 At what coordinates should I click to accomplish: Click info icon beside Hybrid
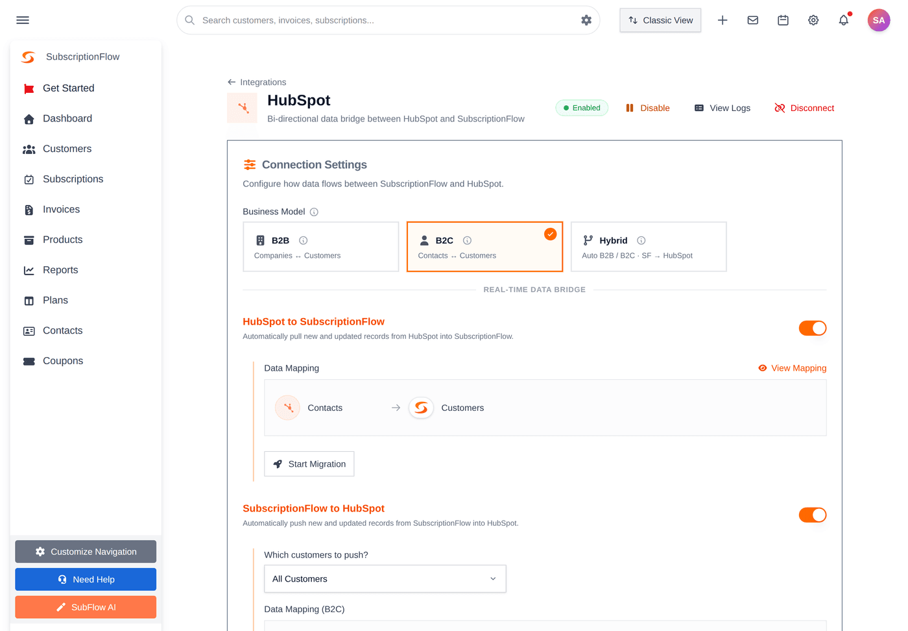[x=641, y=240]
